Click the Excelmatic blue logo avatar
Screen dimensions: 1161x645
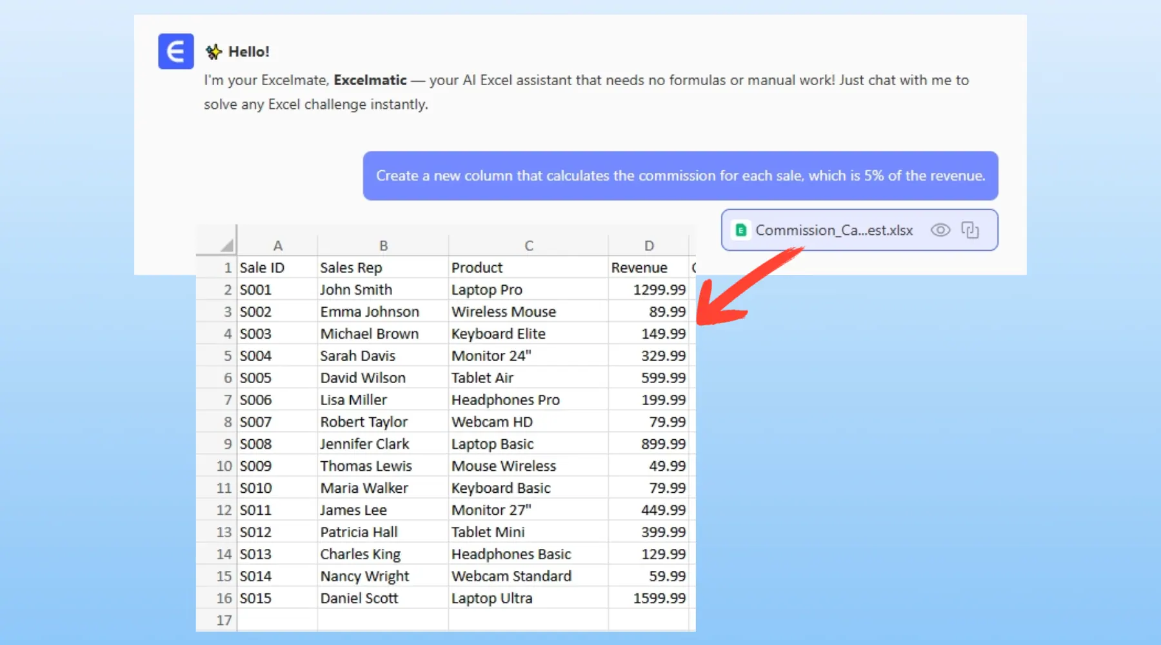[175, 52]
